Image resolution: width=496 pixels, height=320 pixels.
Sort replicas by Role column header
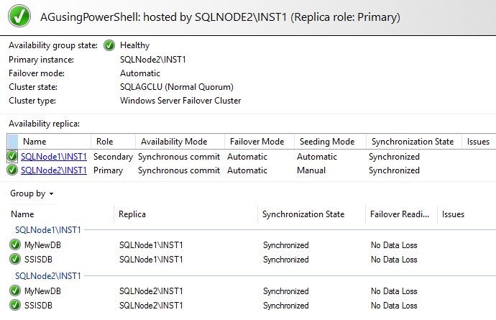[x=105, y=142]
